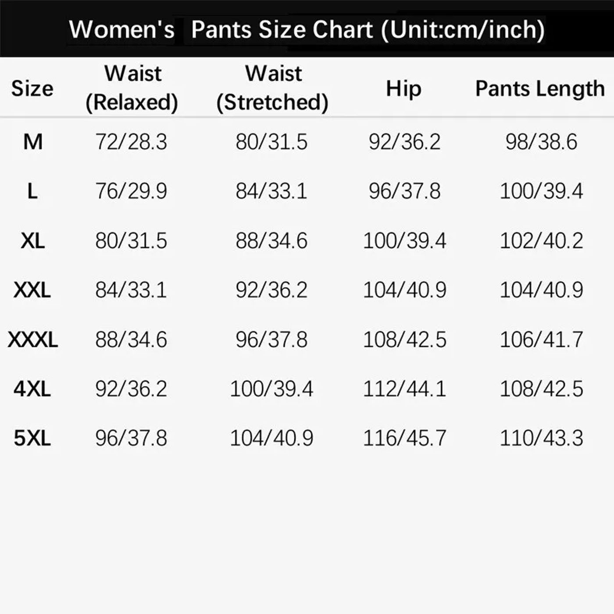Select the 5XL size row label
This screenshot has width=614, height=614.
click(32, 438)
